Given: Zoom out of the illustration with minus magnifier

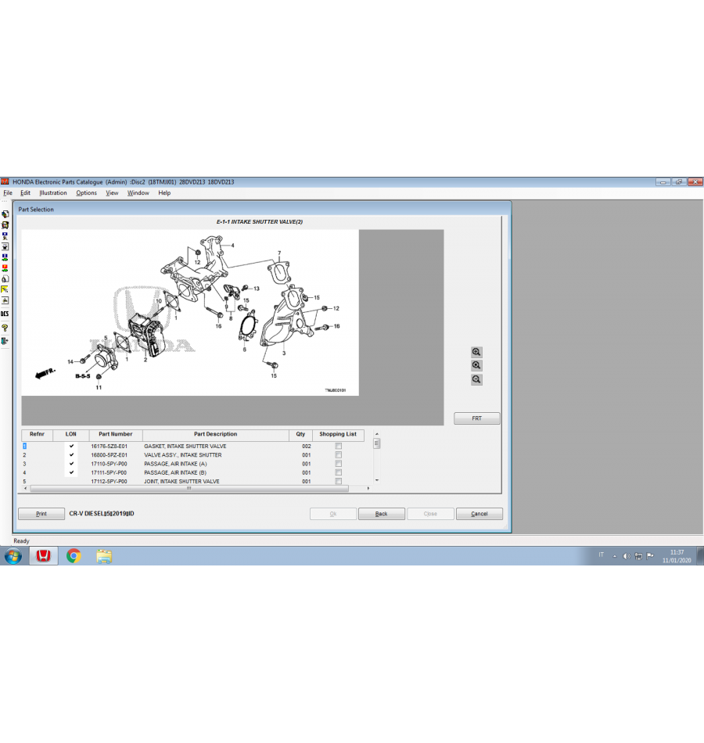Looking at the screenshot, I should coord(476,379).
